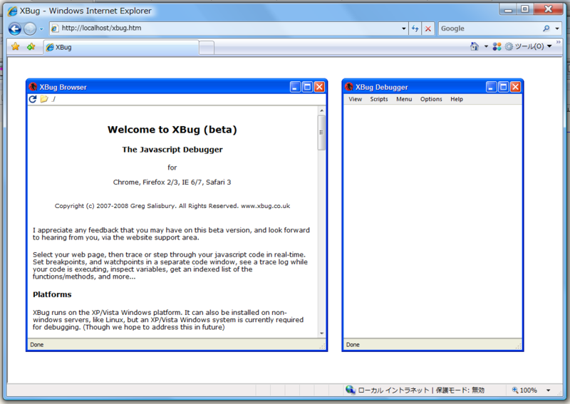
Task: Open the Tools gear menu ツール(O)
Action: (528, 46)
